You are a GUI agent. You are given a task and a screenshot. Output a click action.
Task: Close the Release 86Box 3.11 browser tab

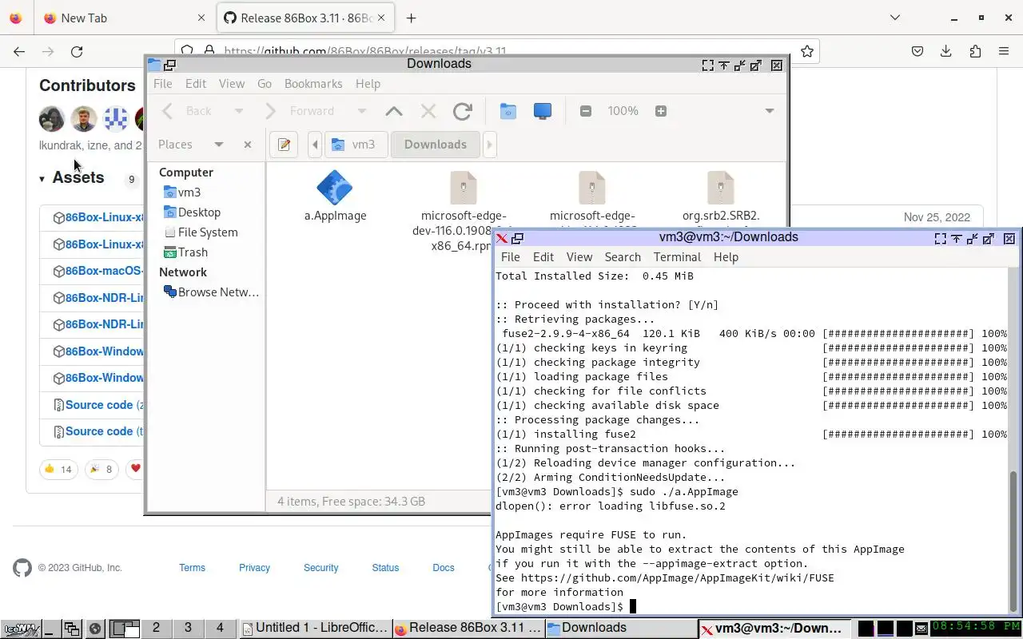tap(383, 18)
